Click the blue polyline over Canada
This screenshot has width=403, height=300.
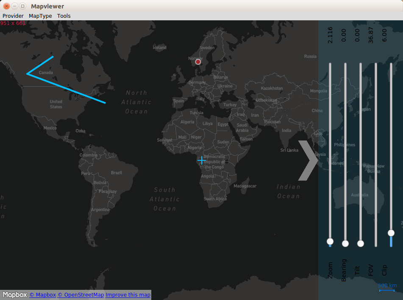tap(66, 88)
